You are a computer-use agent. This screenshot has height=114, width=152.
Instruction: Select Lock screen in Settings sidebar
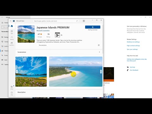pos(5,46)
